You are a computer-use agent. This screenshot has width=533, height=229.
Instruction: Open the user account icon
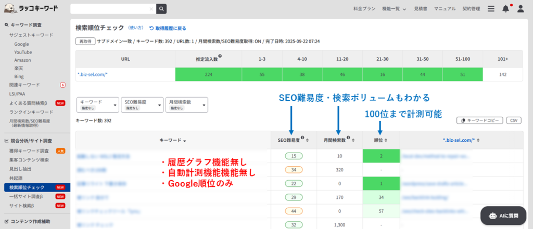pos(521,9)
